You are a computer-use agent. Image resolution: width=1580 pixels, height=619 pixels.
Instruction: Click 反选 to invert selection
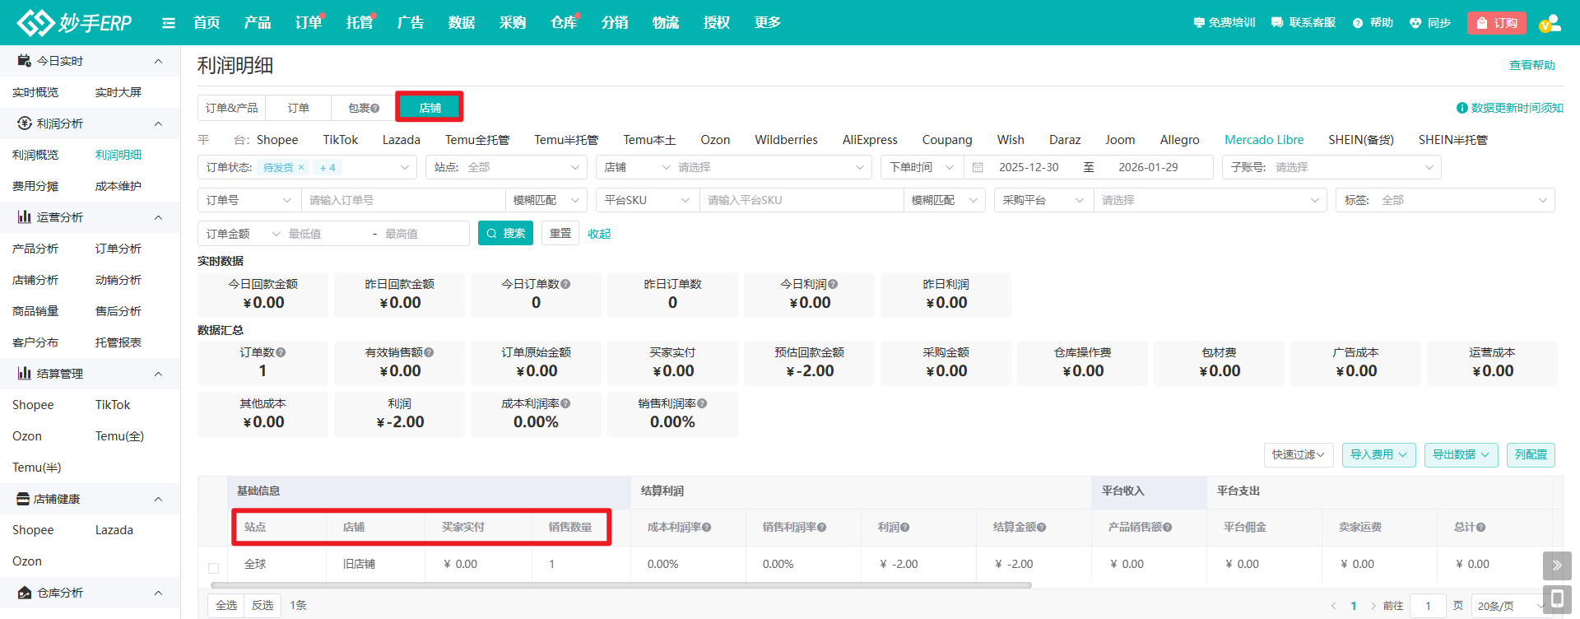pyautogui.click(x=263, y=605)
